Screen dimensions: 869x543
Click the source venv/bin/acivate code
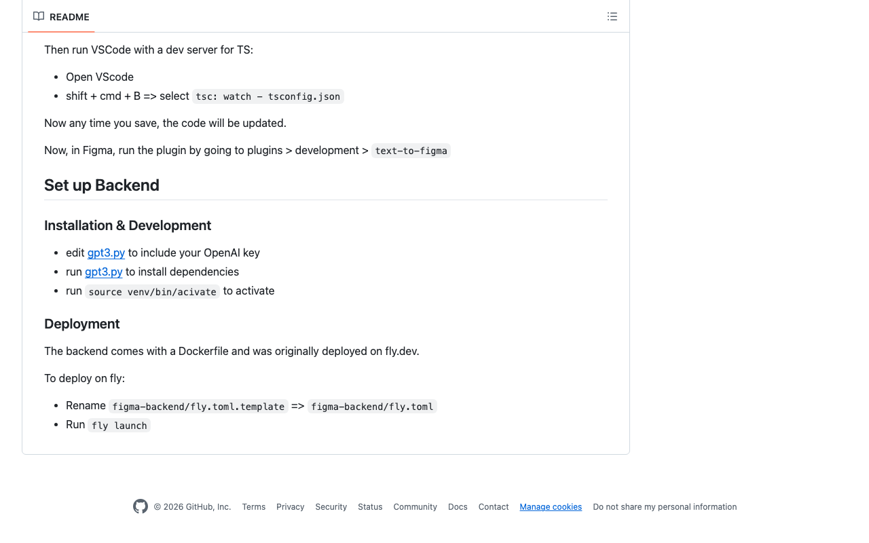click(153, 291)
